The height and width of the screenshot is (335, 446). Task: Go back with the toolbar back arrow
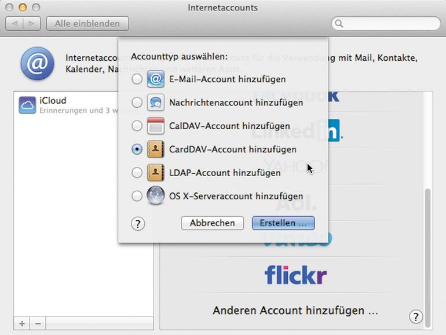[x=15, y=24]
